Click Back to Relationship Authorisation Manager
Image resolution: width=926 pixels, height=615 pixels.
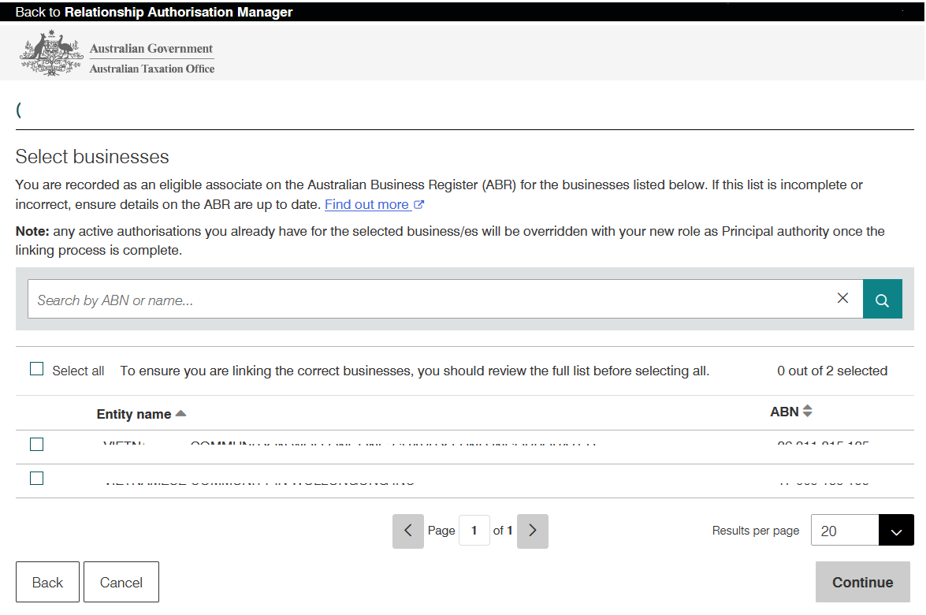(154, 12)
